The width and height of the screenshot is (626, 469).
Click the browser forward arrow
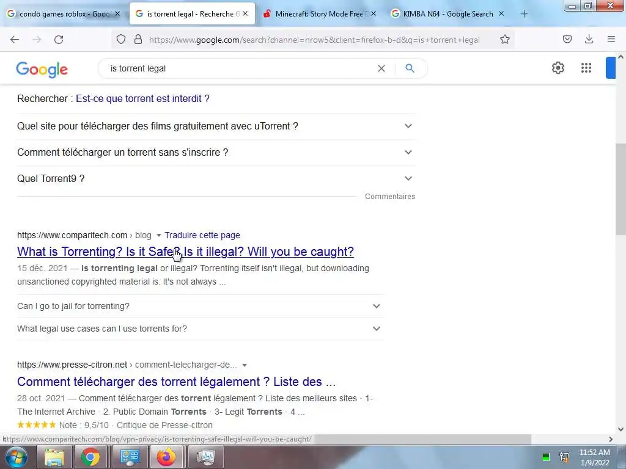[x=37, y=40]
